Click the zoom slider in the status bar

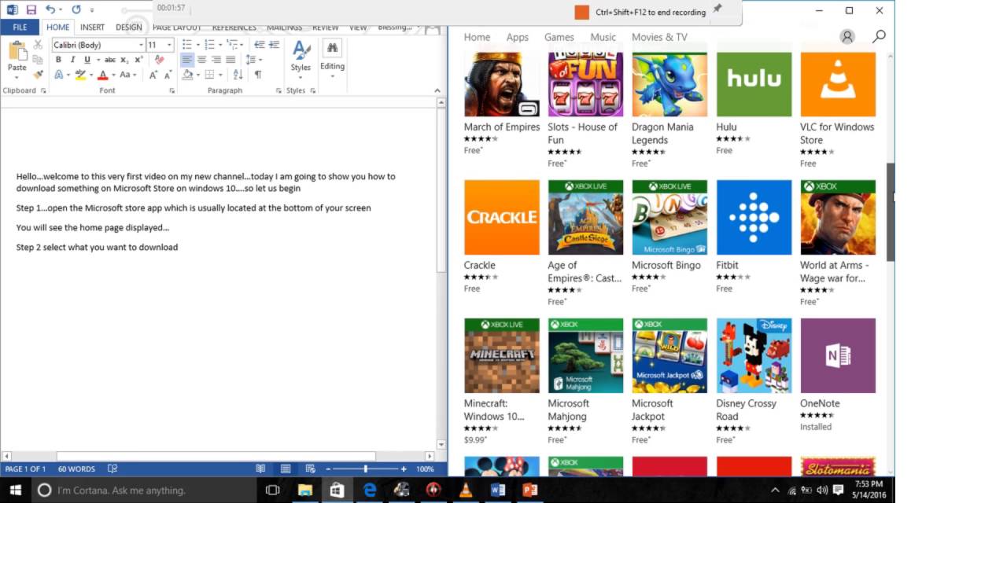tap(365, 469)
